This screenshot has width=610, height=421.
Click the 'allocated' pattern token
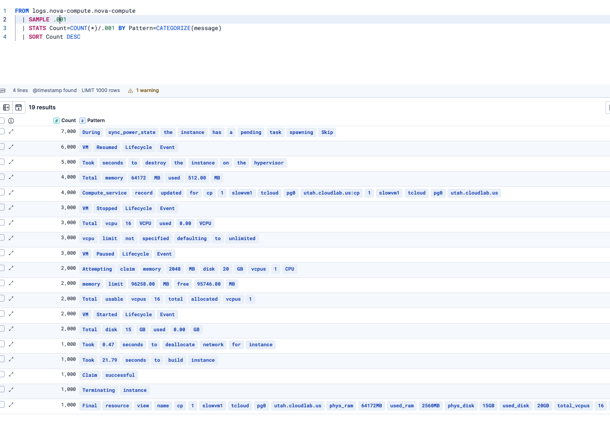(205, 299)
